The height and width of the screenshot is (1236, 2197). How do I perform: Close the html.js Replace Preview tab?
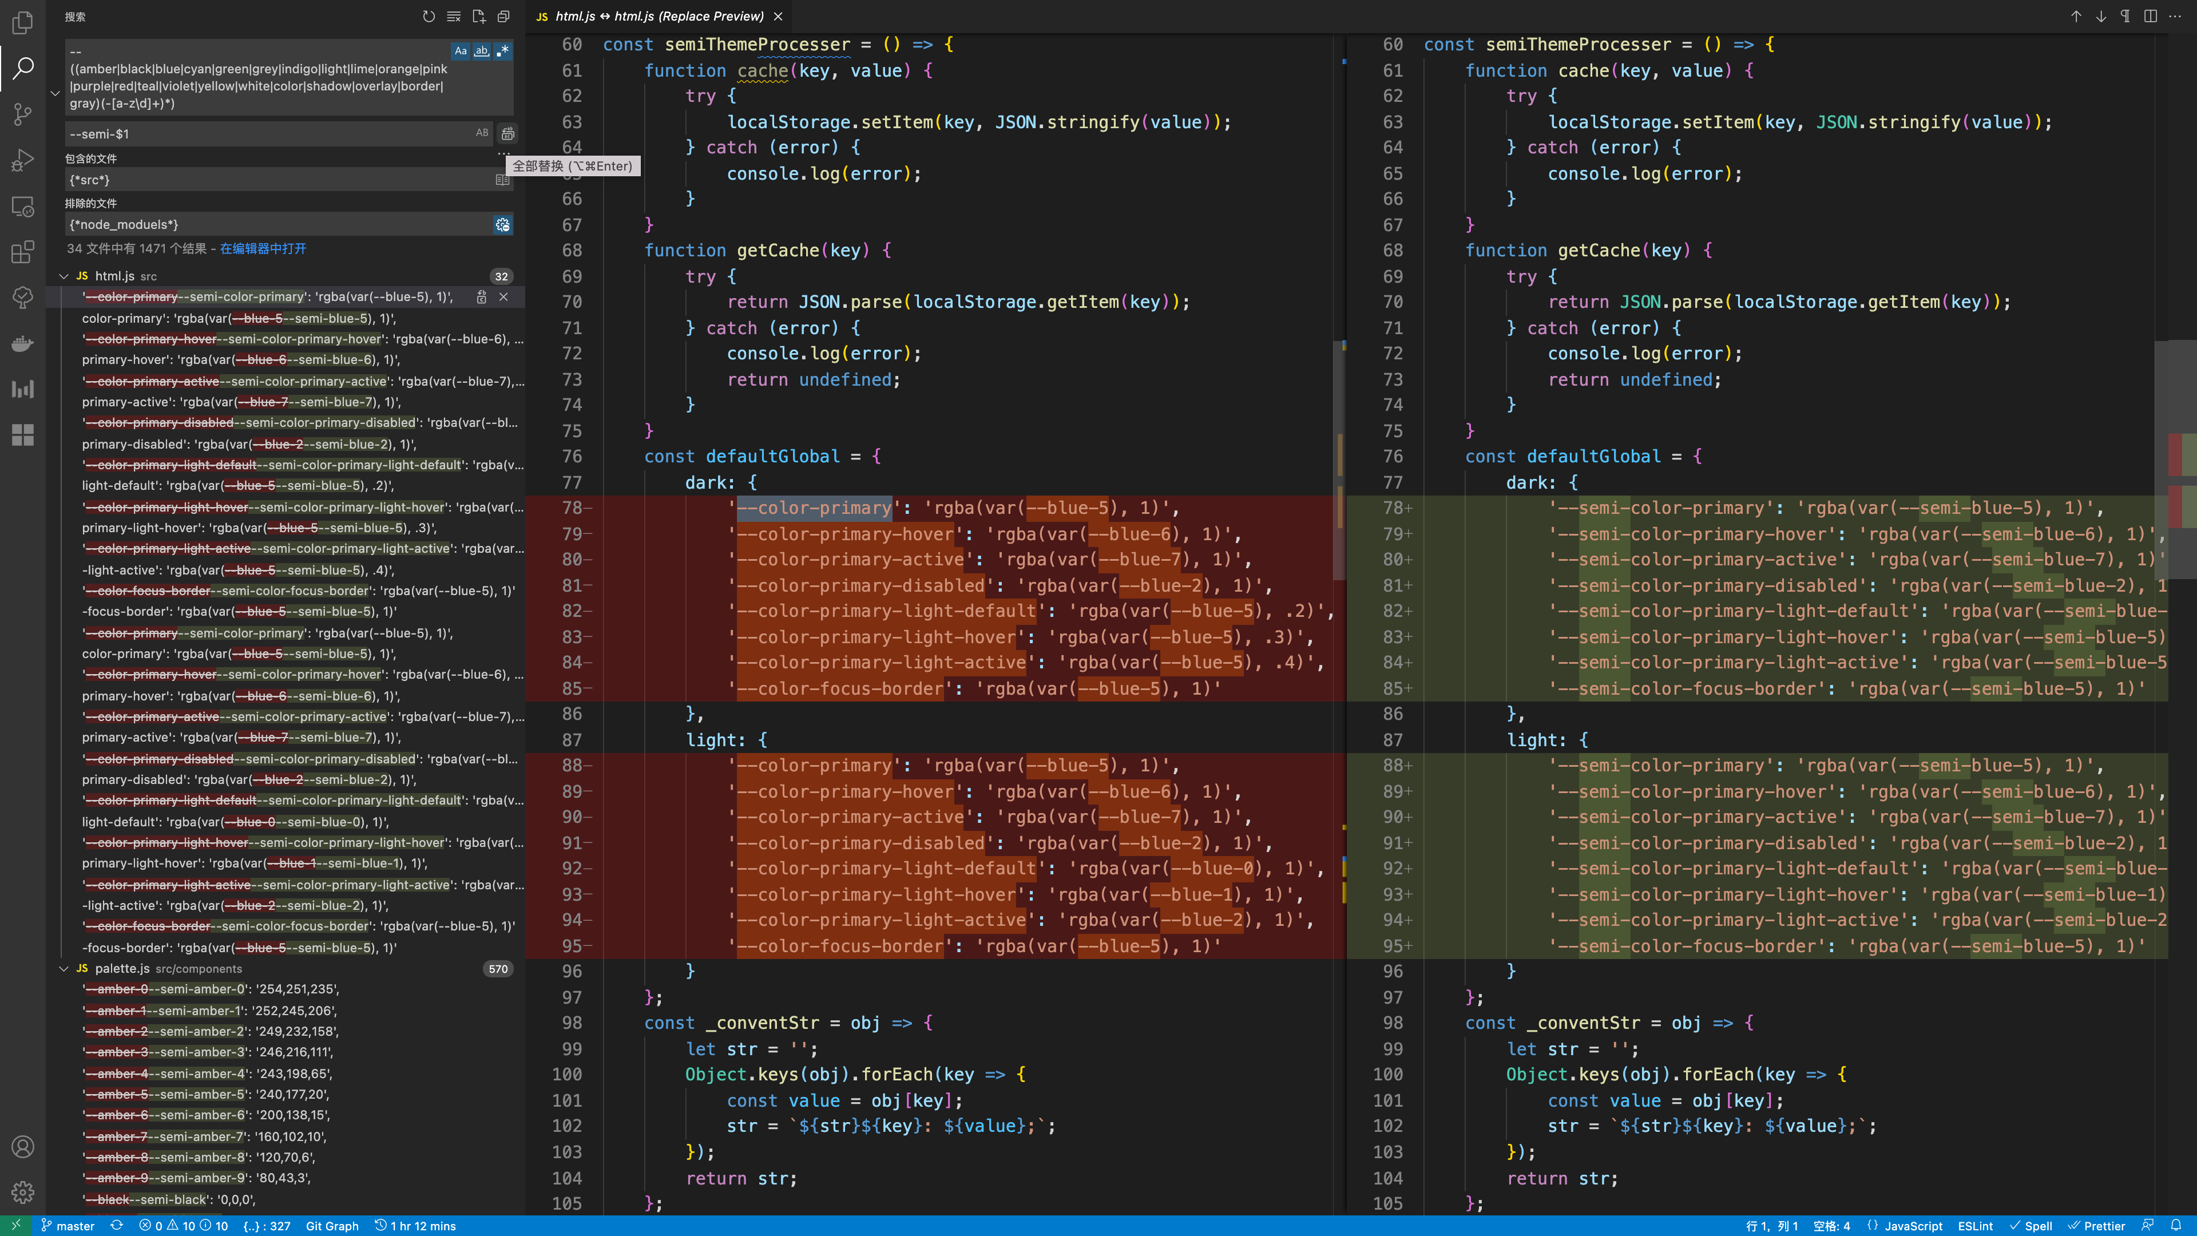click(778, 16)
